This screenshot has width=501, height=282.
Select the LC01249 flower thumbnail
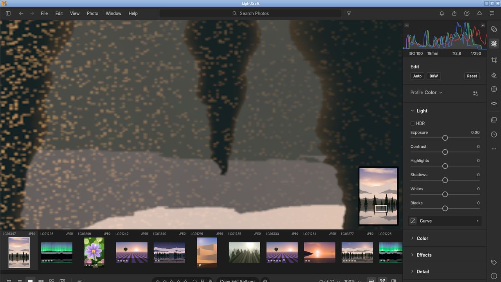[x=94, y=252]
